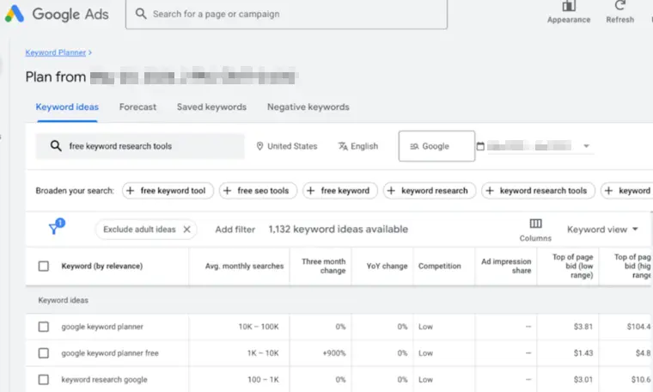Switch to Keyword ideas tab
653x392 pixels.
pos(67,107)
